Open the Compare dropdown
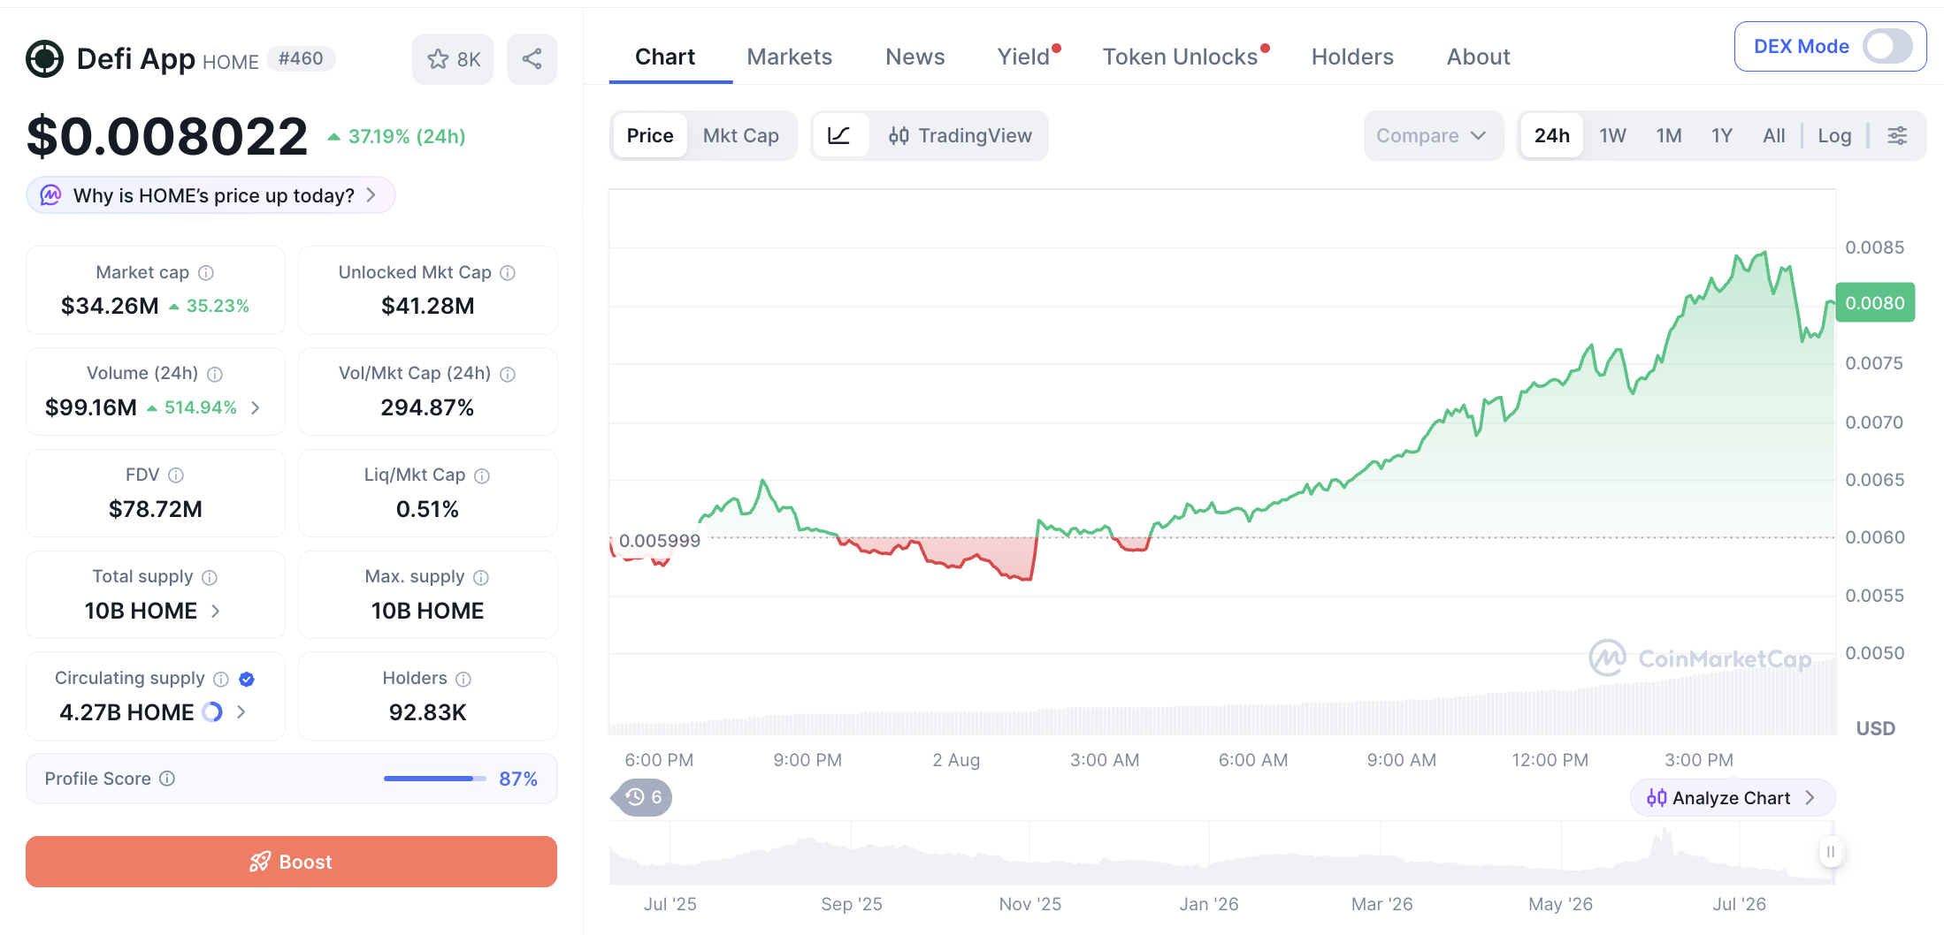The image size is (1944, 935). (1433, 135)
